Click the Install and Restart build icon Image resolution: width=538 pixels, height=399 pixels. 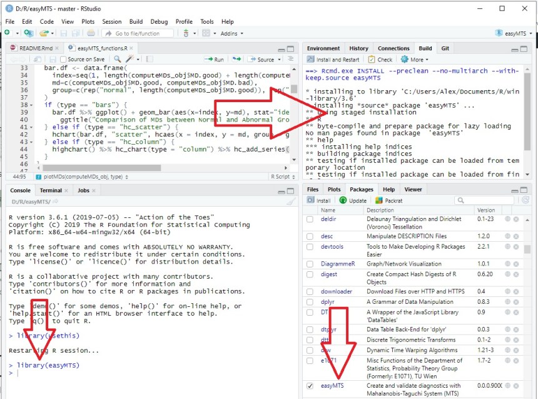[x=310, y=60]
